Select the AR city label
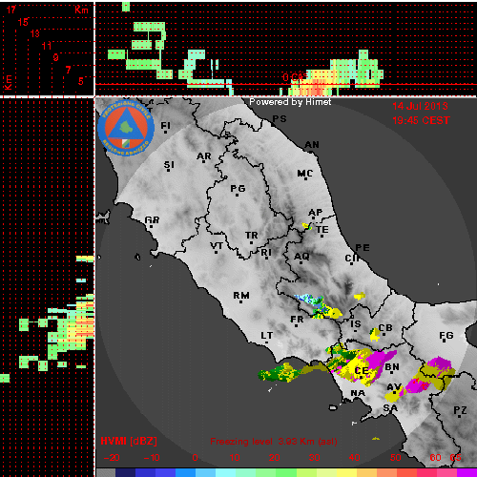 204,156
